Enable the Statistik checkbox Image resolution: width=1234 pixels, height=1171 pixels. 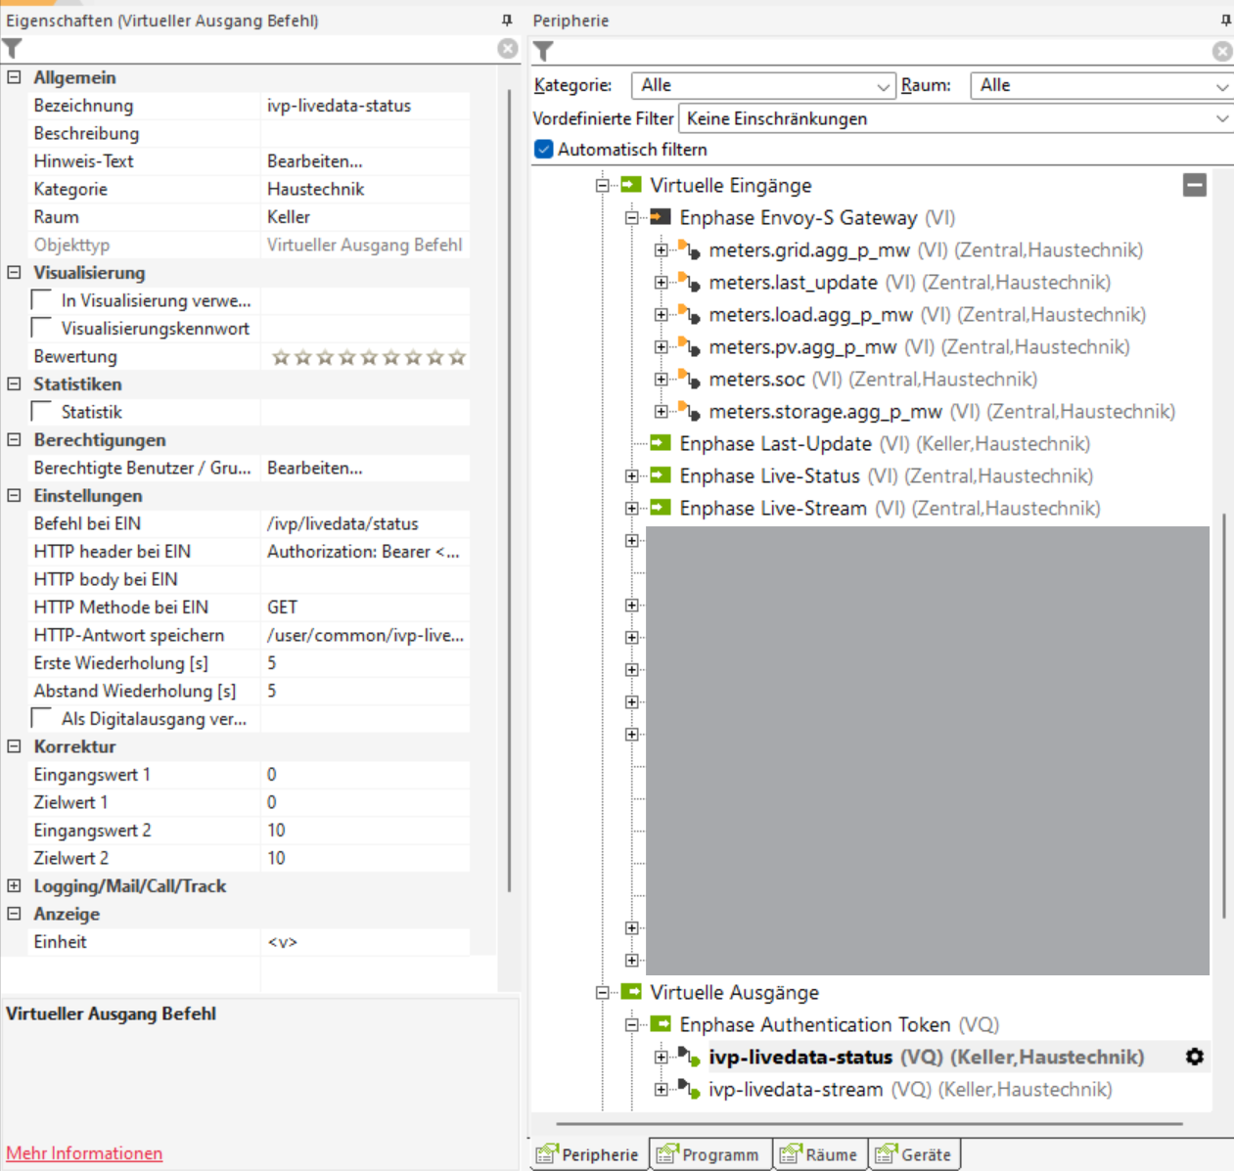(42, 411)
